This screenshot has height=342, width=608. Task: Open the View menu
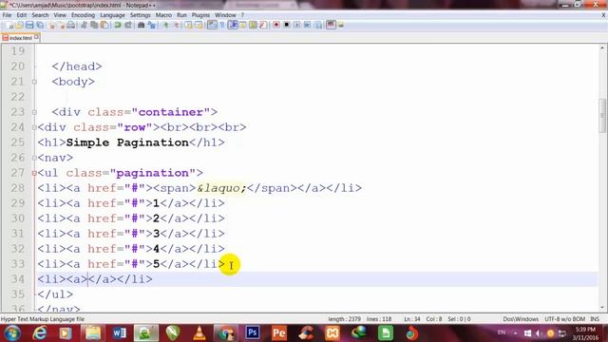pos(60,15)
